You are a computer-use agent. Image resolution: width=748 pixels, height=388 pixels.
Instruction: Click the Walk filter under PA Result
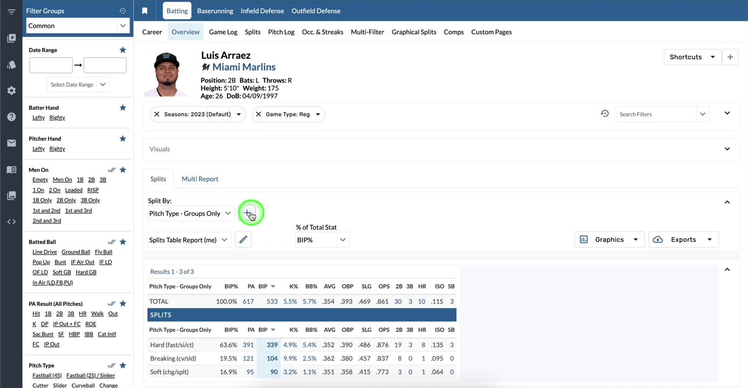pos(98,314)
